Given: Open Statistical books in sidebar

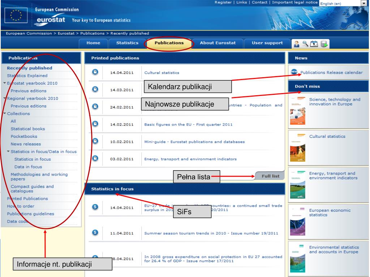Looking at the screenshot, I should [x=28, y=129].
